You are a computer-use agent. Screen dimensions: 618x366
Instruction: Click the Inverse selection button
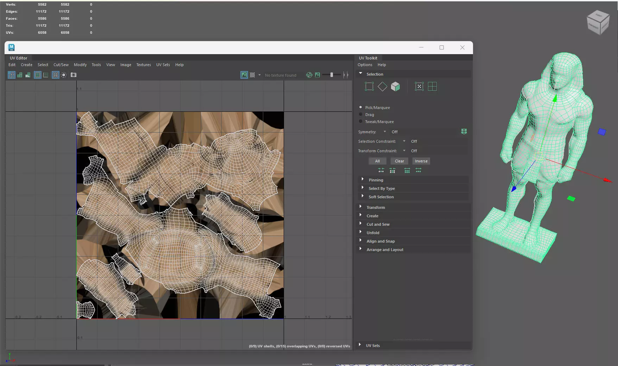[421, 161]
